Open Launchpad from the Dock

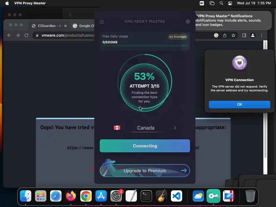(x=41, y=196)
